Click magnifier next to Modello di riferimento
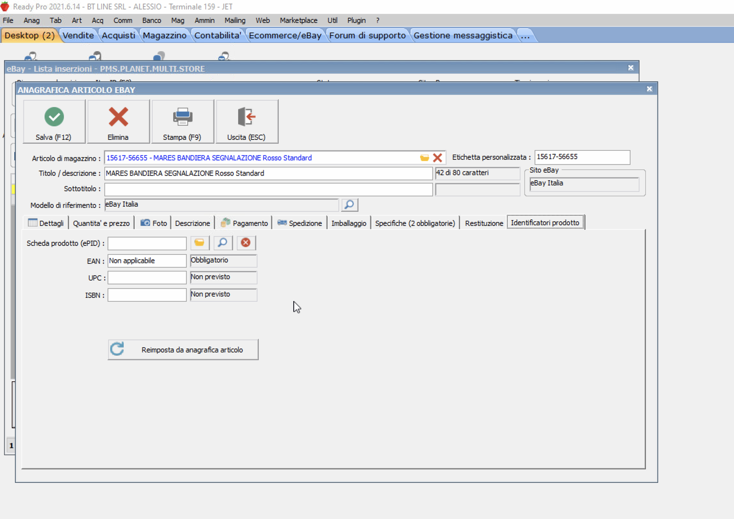734x519 pixels. pos(349,205)
